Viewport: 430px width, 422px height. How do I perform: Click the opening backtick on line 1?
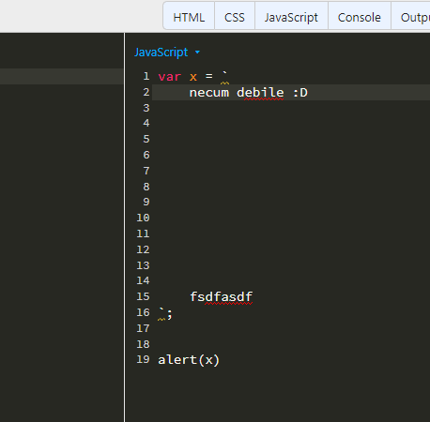[224, 74]
